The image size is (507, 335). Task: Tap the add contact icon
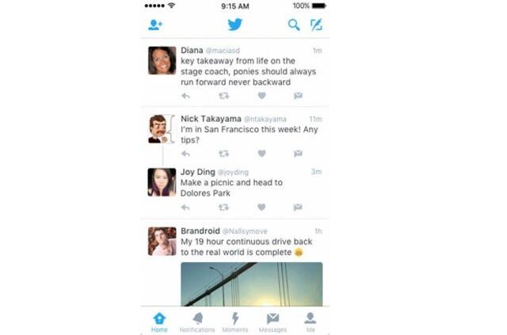[155, 25]
